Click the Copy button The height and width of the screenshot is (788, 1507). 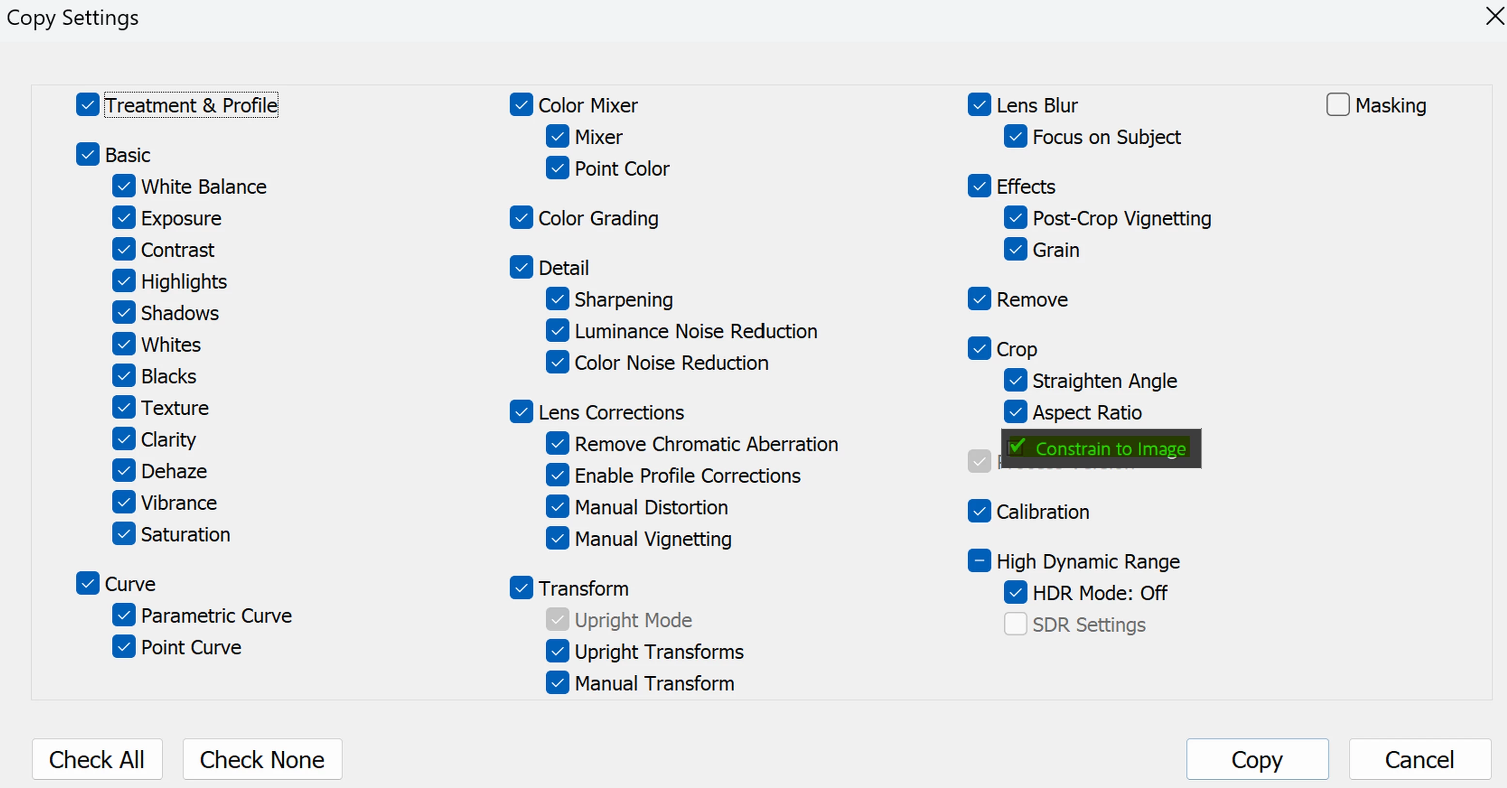tap(1257, 759)
